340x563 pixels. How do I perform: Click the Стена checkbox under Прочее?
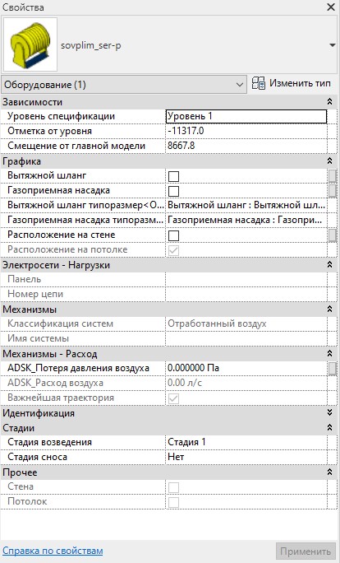(x=174, y=487)
